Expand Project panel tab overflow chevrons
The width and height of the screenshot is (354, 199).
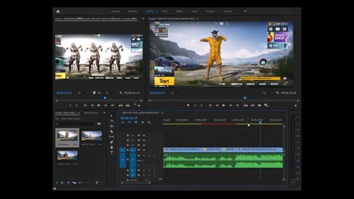105,113
